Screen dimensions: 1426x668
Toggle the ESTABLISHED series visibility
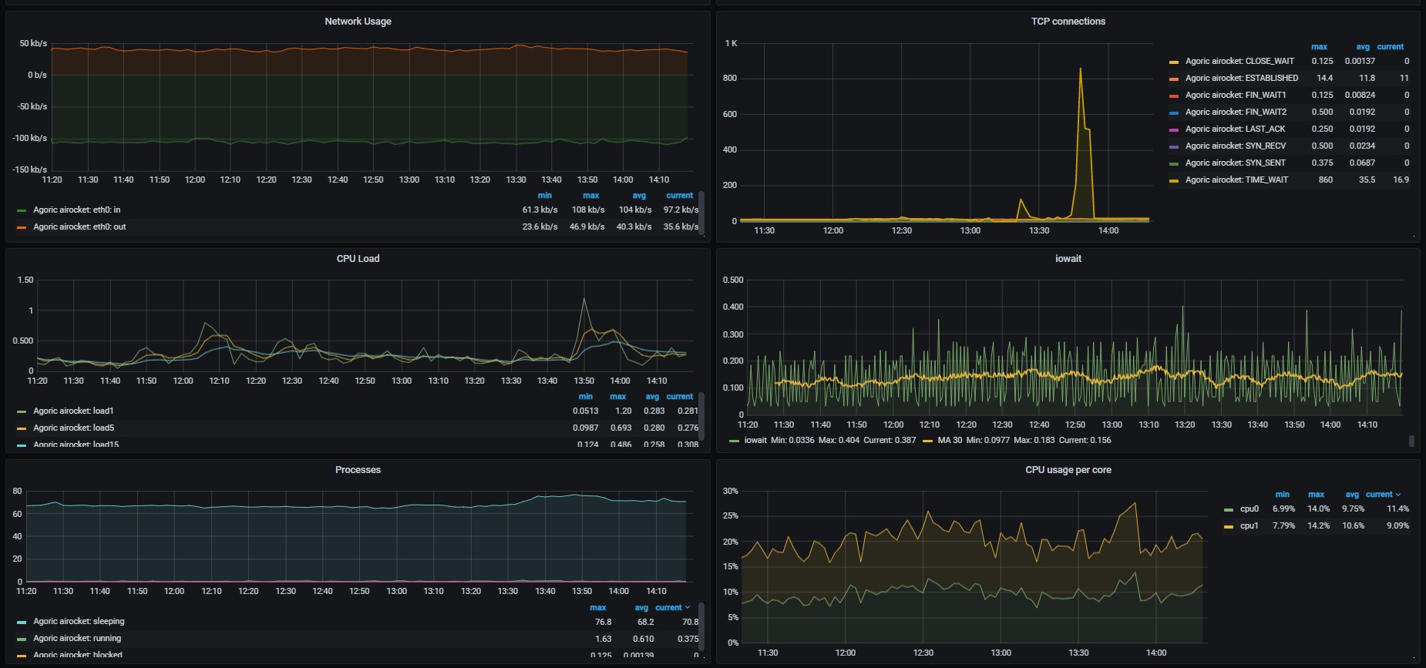click(x=1242, y=78)
